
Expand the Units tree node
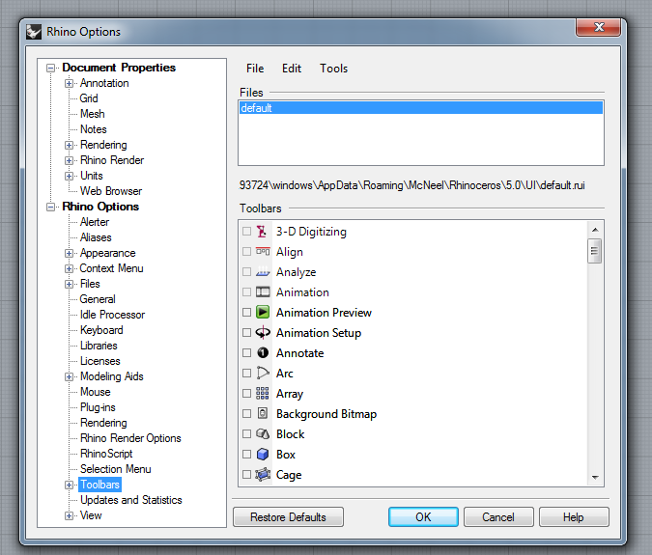pos(69,176)
